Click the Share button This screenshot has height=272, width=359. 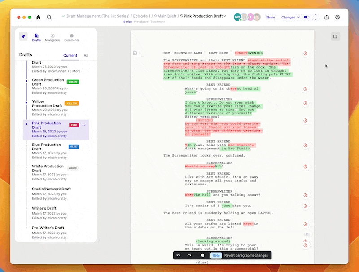tap(271, 17)
